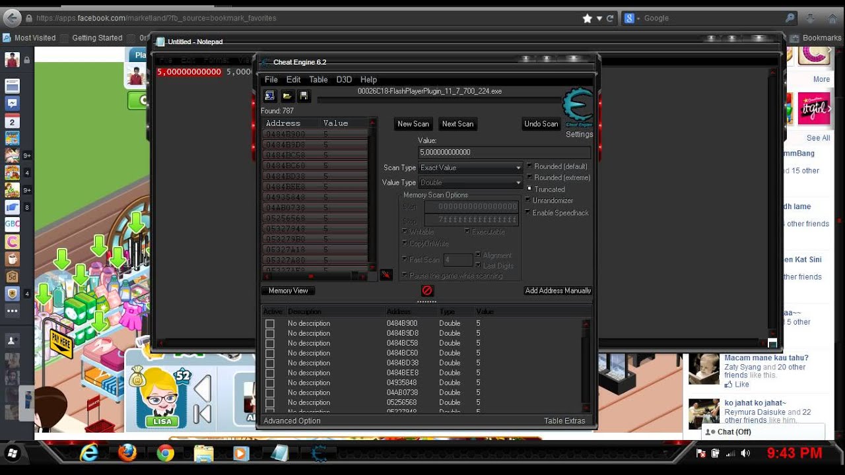Click the found addresses list vertical scrollbar
The height and width of the screenshot is (475, 845).
(372, 195)
